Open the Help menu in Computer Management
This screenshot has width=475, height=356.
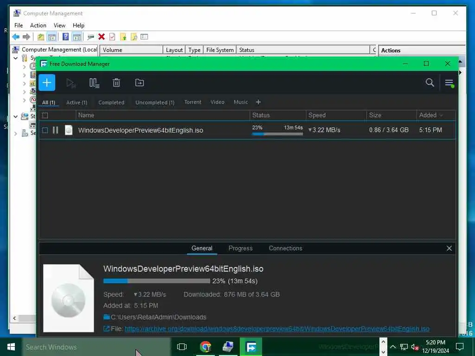coord(78,25)
